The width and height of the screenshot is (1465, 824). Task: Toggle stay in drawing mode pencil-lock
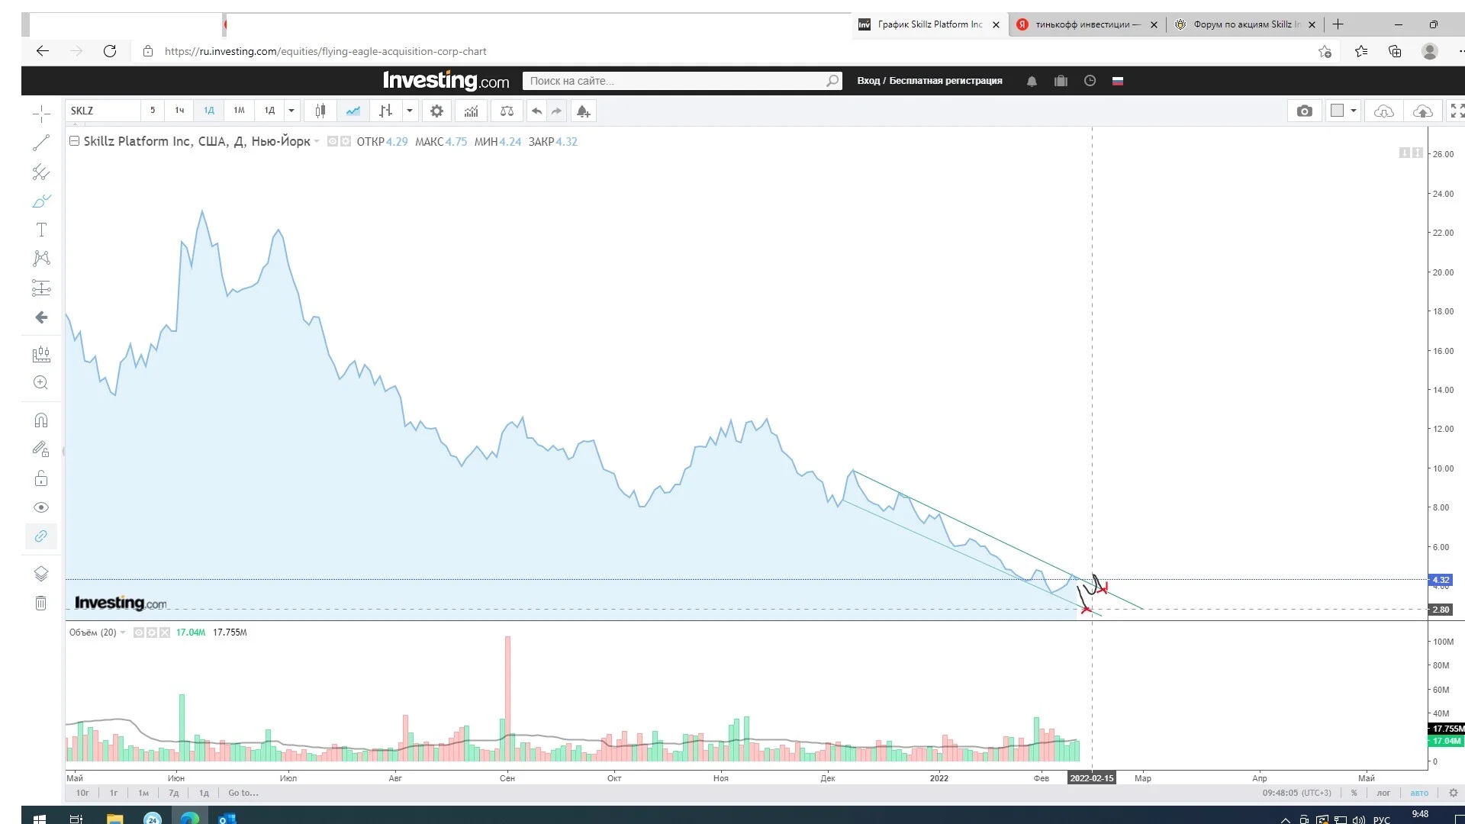pos(41,449)
